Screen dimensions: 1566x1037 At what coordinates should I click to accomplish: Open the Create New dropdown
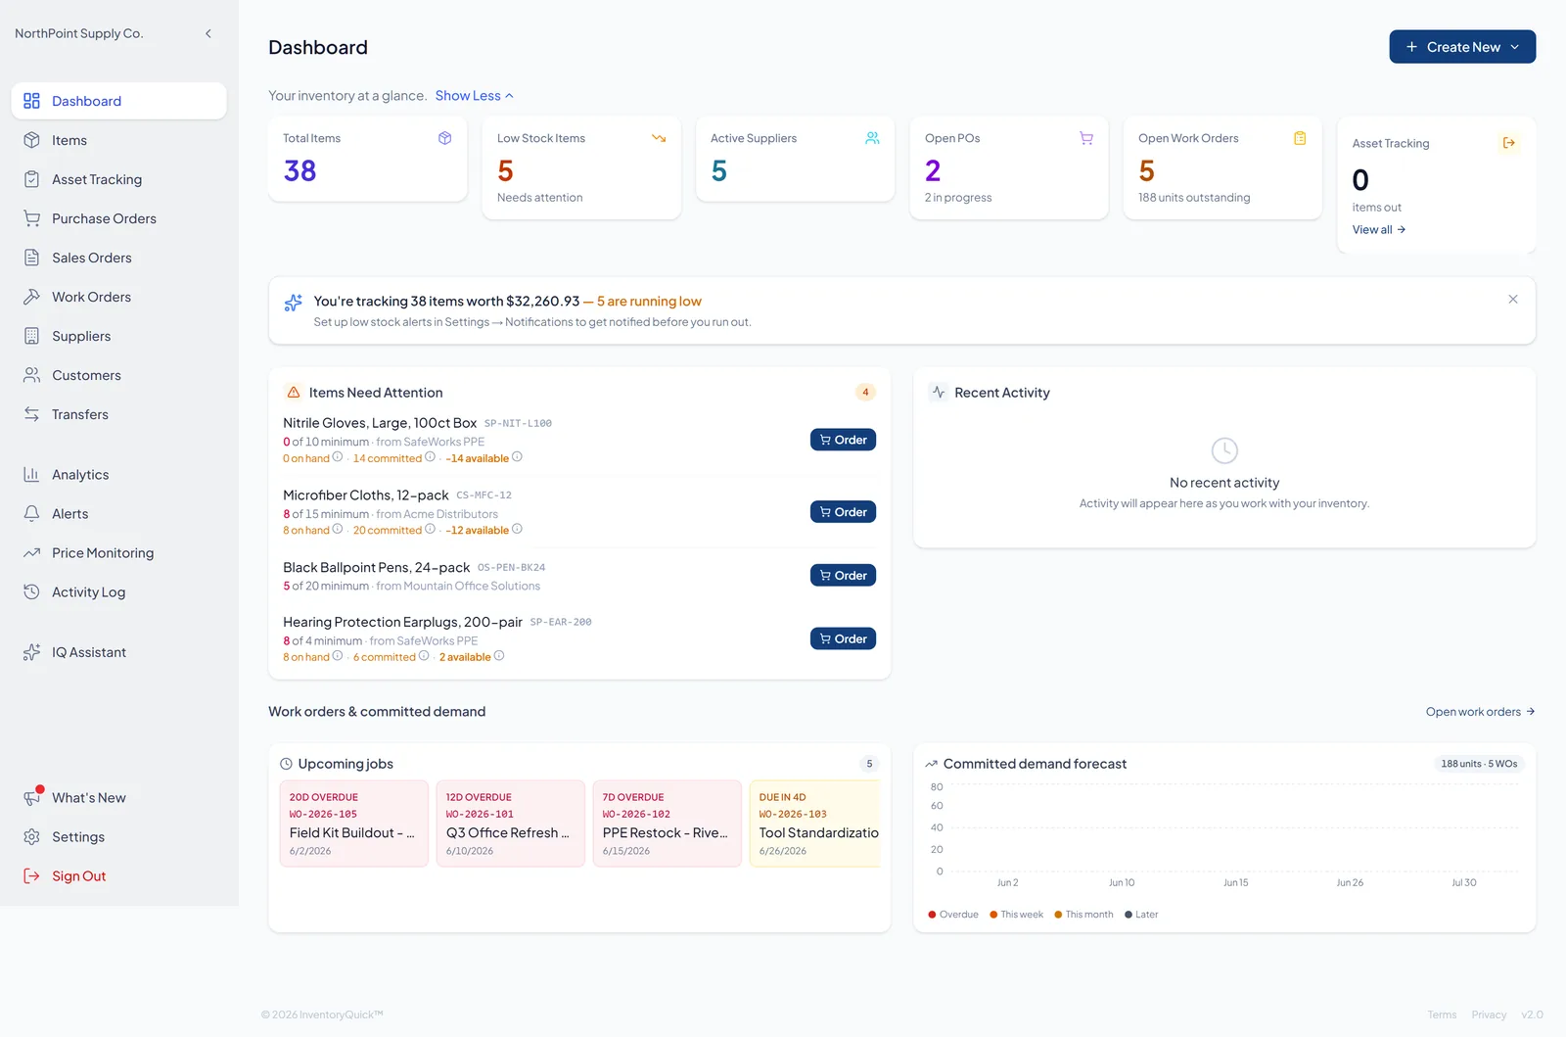coord(1462,47)
